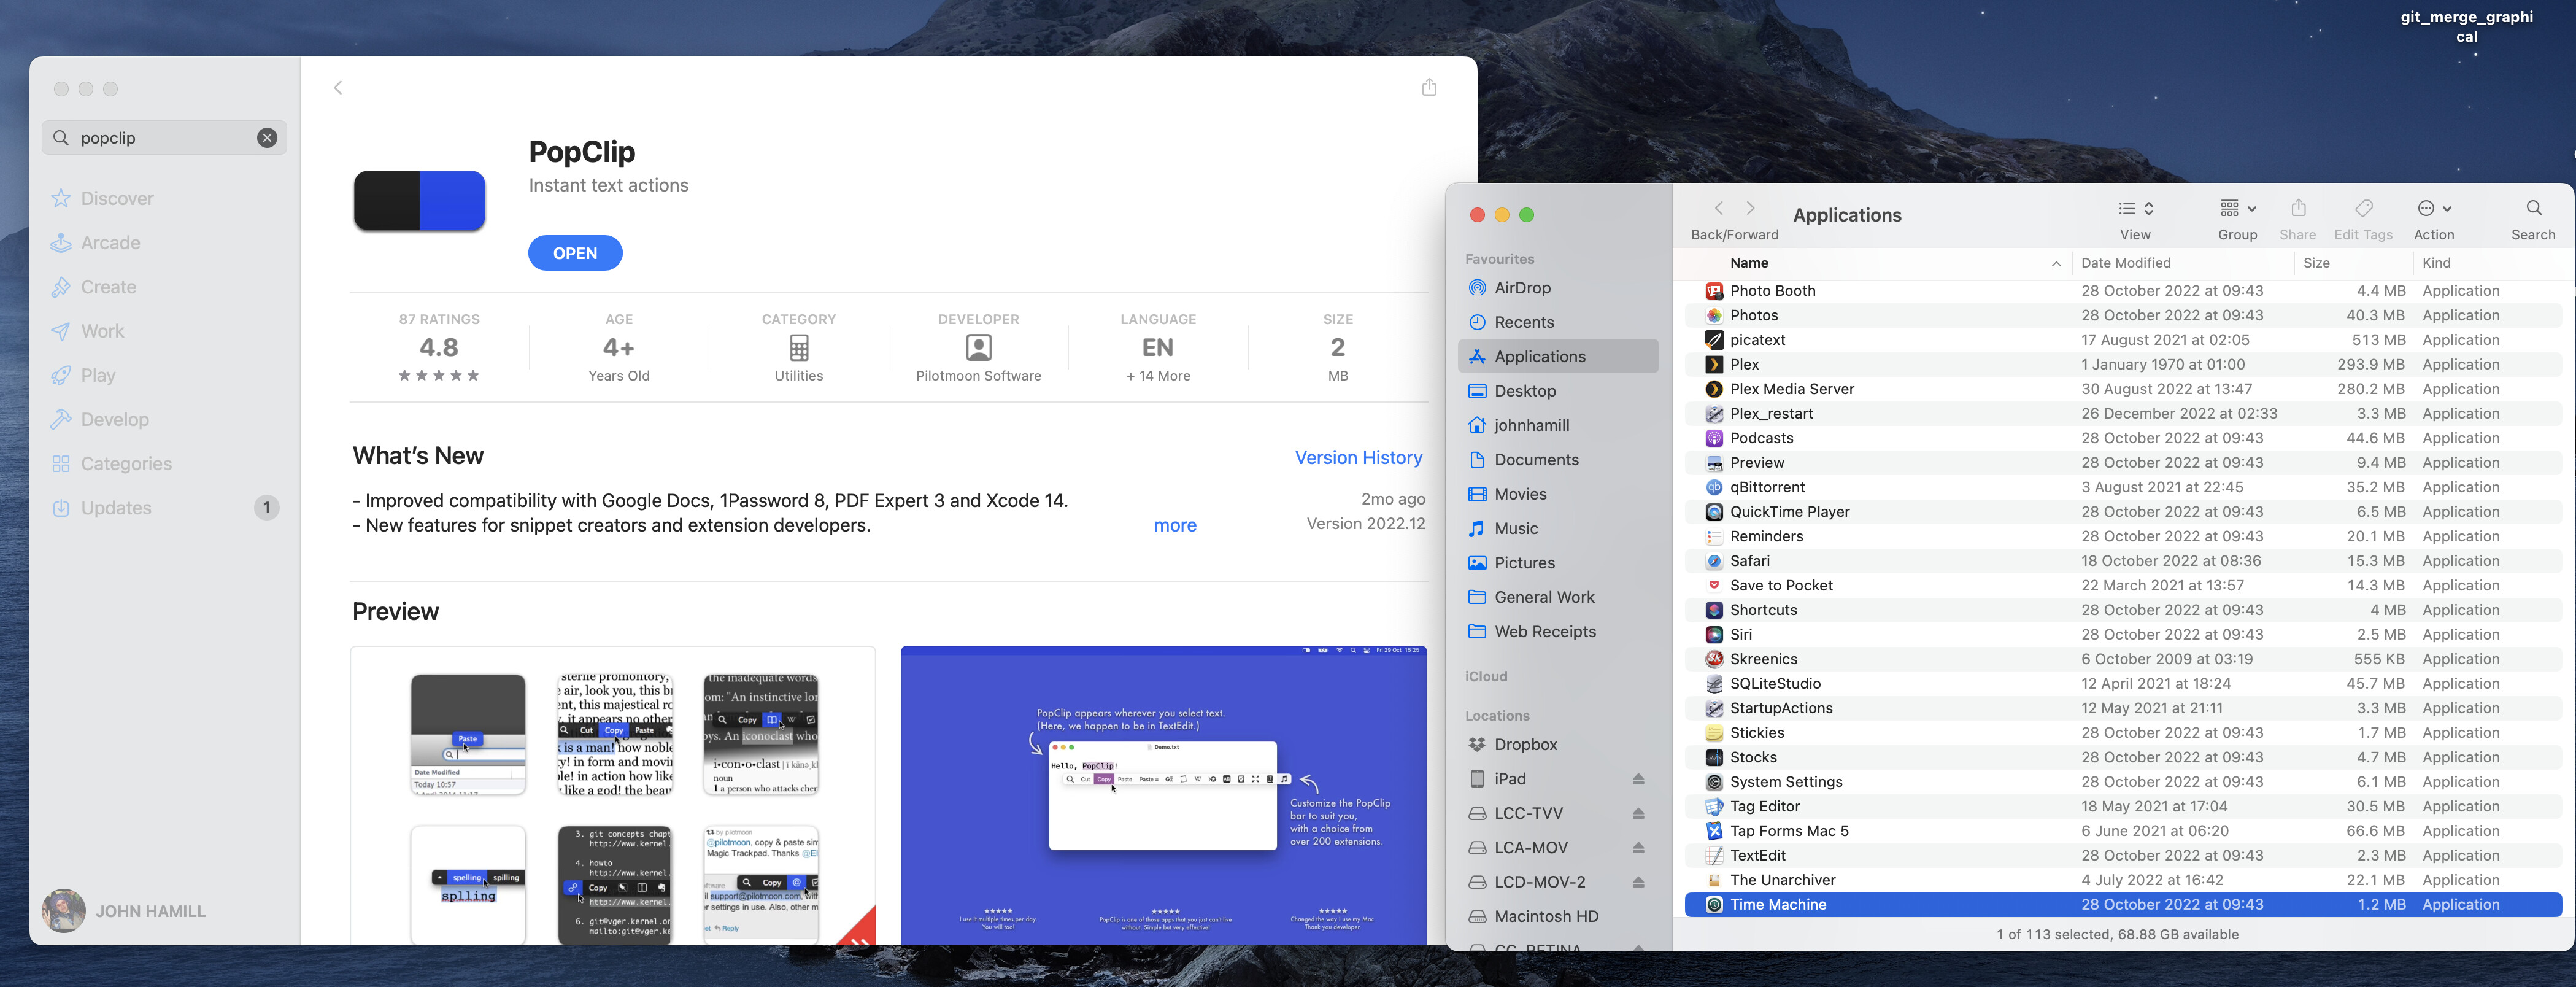Select System Settings app icon
This screenshot has width=2576, height=987.
tap(1714, 782)
